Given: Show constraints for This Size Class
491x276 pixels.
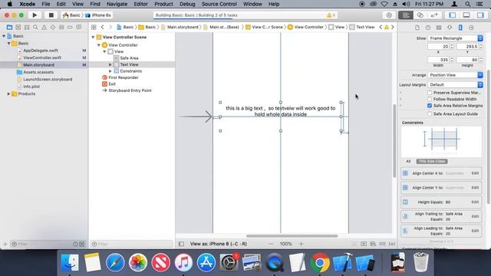Looking at the screenshot, I should [x=431, y=161].
